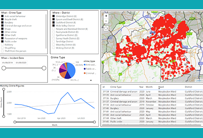Screen dimensions: 203x138
Task: Check Tandridge District
Action: click(x=54, y=41)
